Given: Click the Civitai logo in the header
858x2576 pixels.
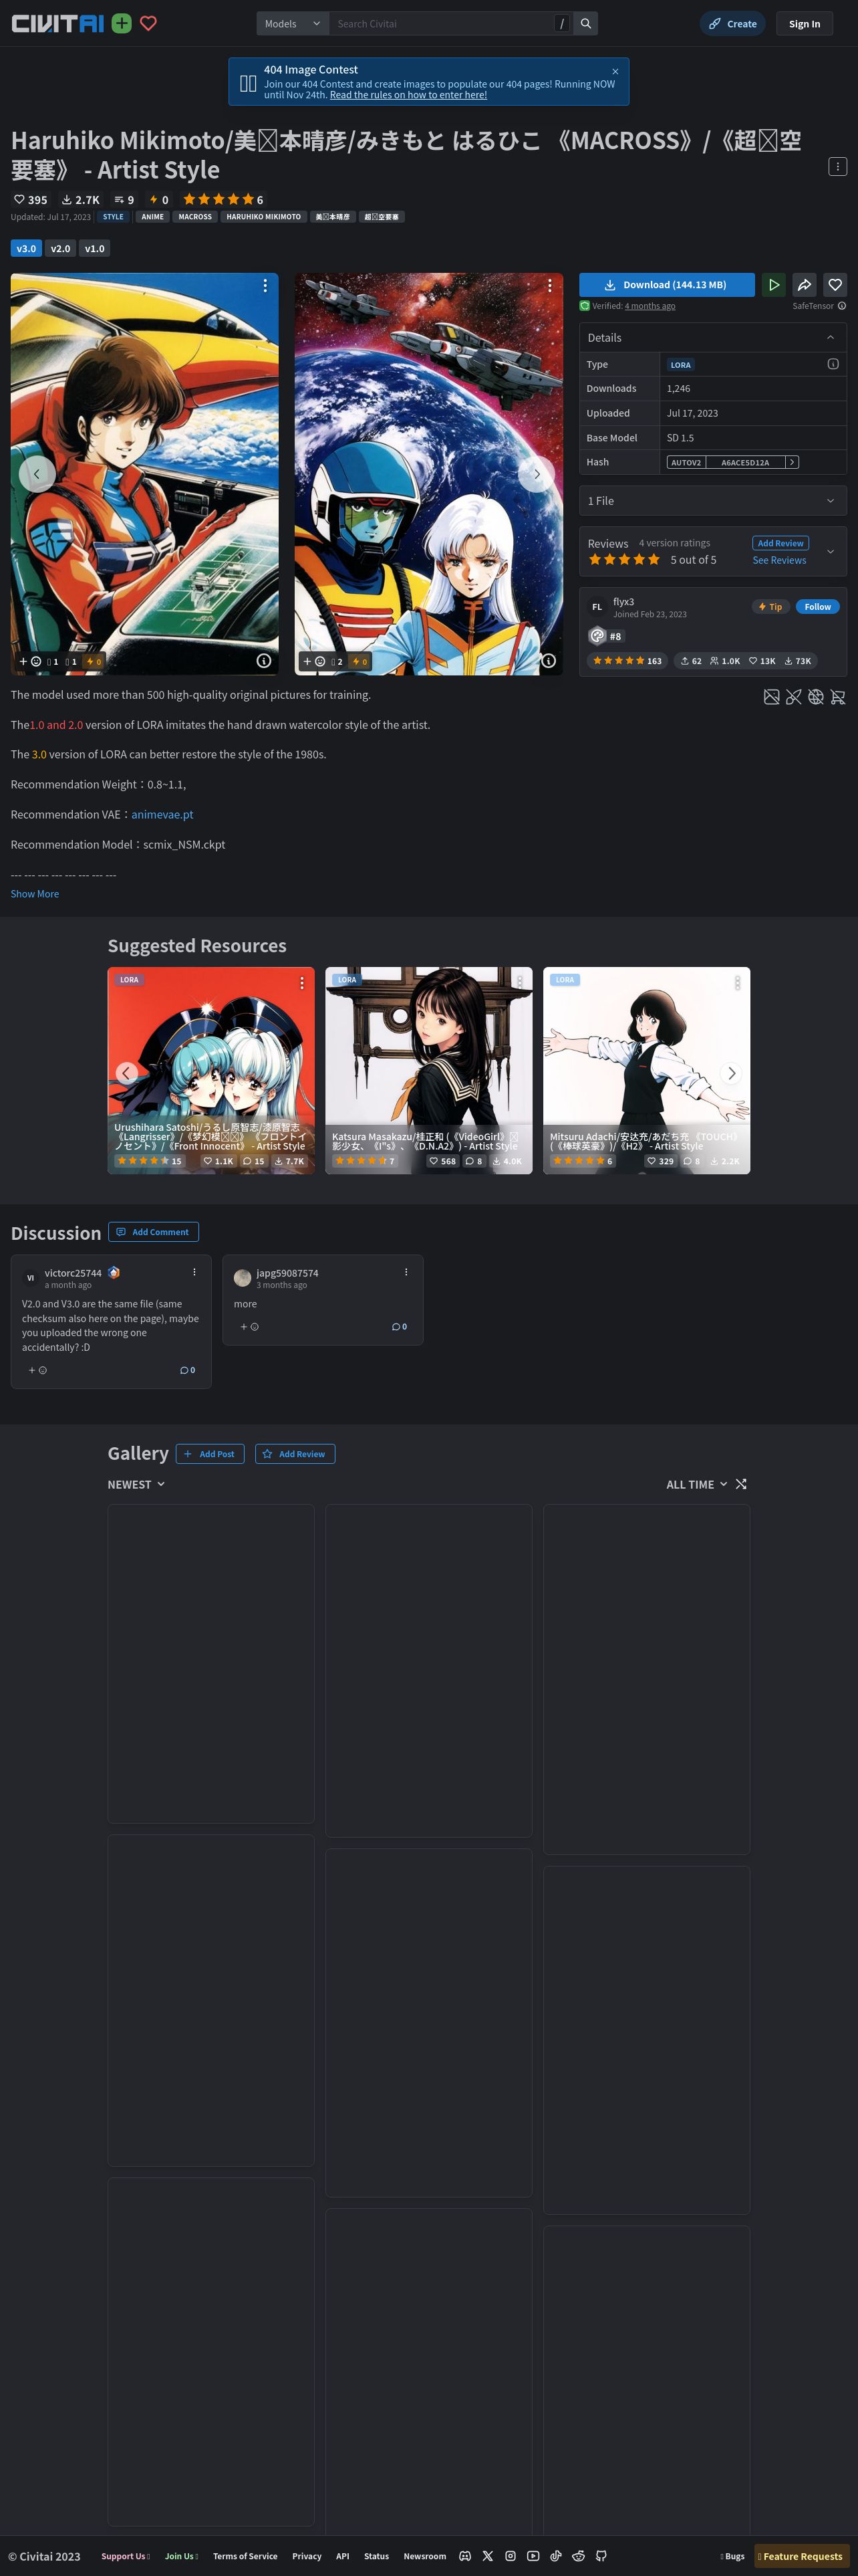Looking at the screenshot, I should pyautogui.click(x=57, y=23).
